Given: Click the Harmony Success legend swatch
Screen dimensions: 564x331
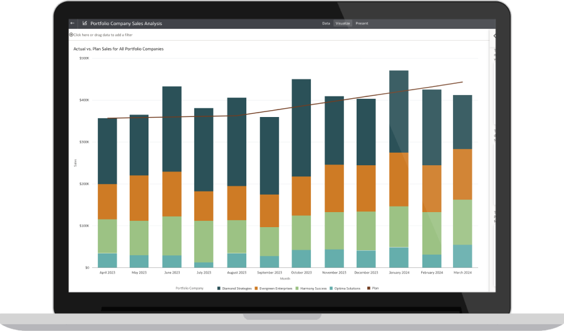Looking at the screenshot, I should 295,288.
